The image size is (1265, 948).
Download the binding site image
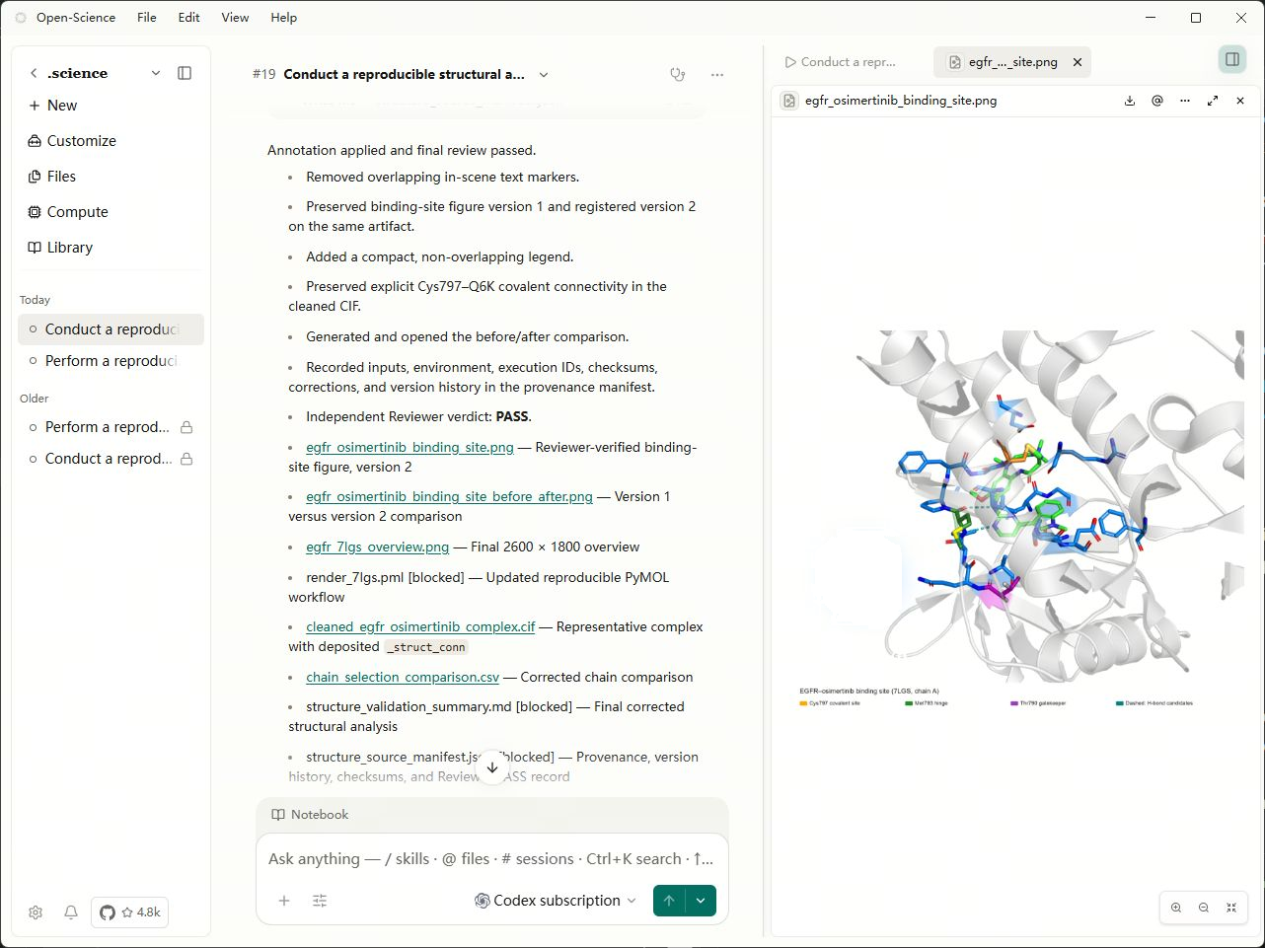click(x=1130, y=101)
